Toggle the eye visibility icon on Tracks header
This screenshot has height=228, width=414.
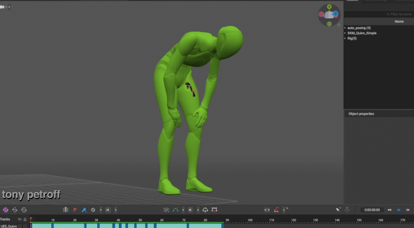coord(20,219)
